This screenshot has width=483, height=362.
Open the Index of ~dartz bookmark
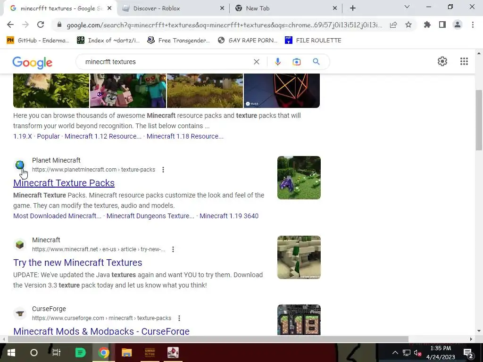(108, 41)
